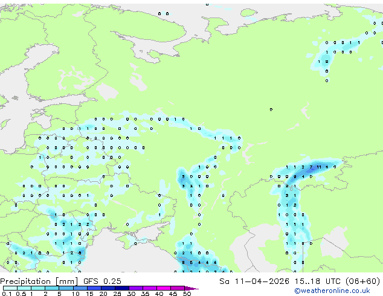Click the '7' value left of the 11
The image size is (383, 296).
[x=311, y=167]
